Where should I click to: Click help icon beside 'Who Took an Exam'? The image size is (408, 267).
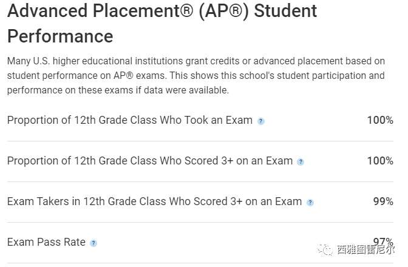tap(261, 121)
